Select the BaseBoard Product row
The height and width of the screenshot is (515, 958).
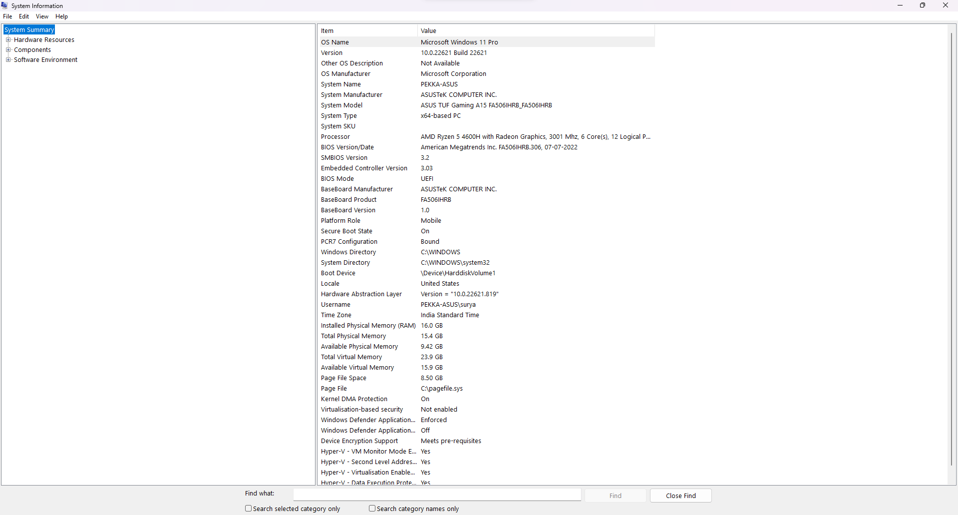click(487, 200)
